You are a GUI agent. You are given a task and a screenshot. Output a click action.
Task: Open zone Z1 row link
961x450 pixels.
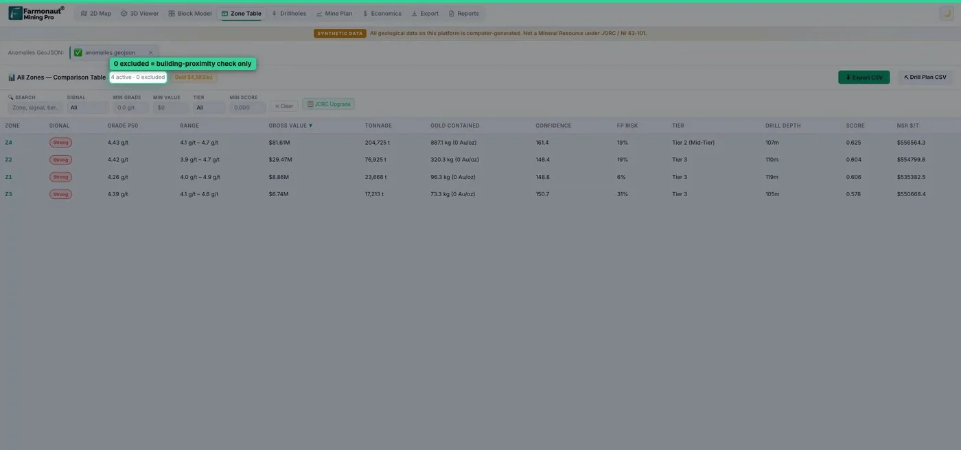click(x=8, y=177)
